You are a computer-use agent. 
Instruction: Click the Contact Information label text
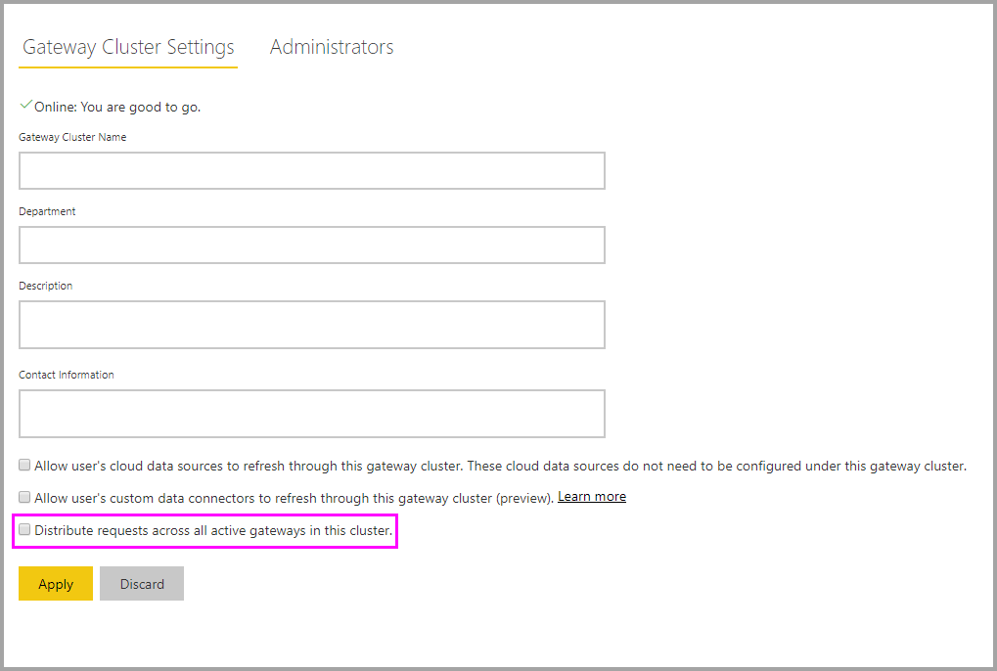[x=66, y=374]
